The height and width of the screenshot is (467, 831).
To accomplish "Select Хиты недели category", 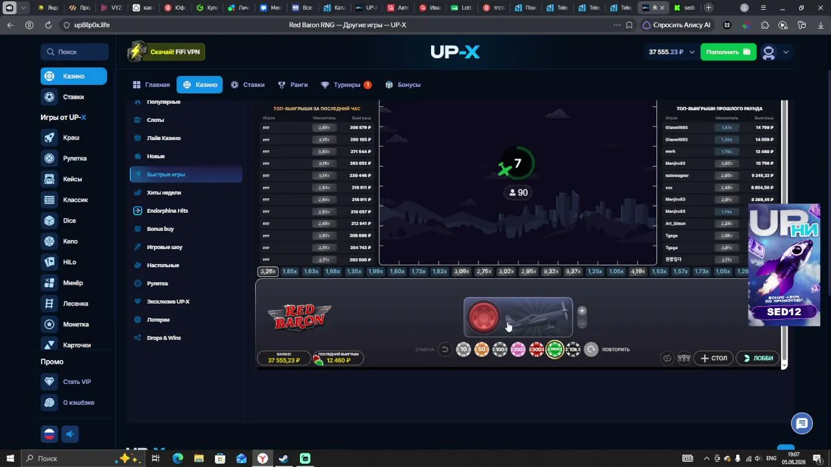I will (x=186, y=193).
